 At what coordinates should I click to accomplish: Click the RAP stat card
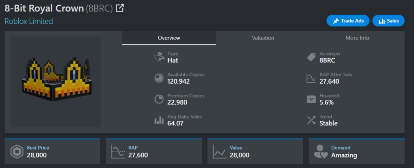click(x=153, y=152)
